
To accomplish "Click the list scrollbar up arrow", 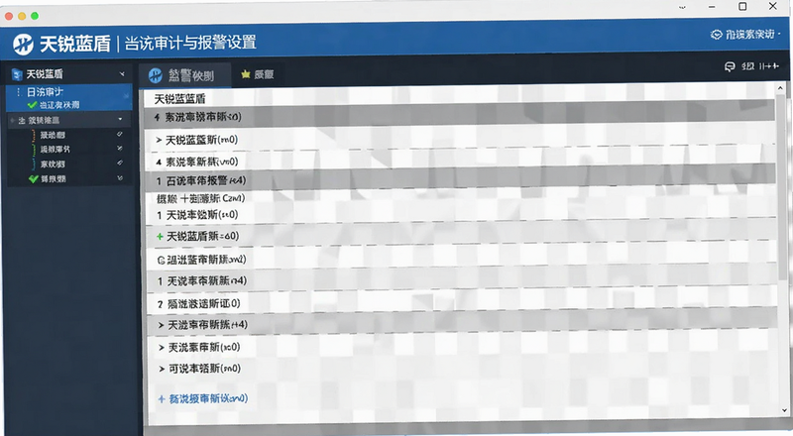I will coord(780,88).
